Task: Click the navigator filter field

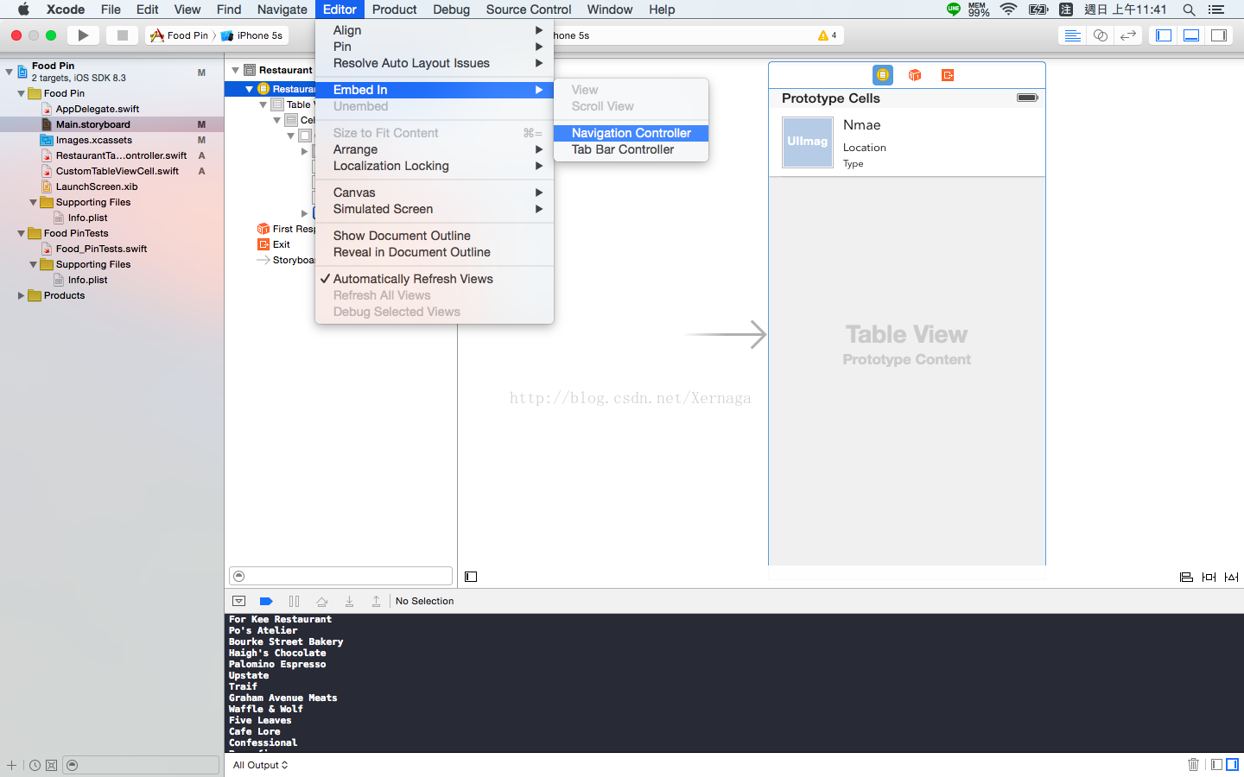Action: click(x=142, y=765)
